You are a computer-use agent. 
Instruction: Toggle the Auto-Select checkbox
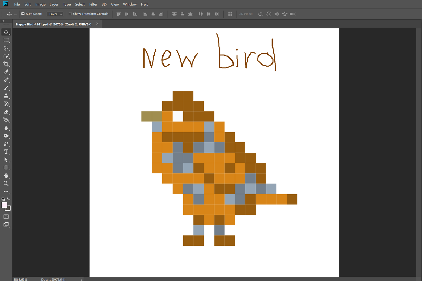click(x=23, y=14)
